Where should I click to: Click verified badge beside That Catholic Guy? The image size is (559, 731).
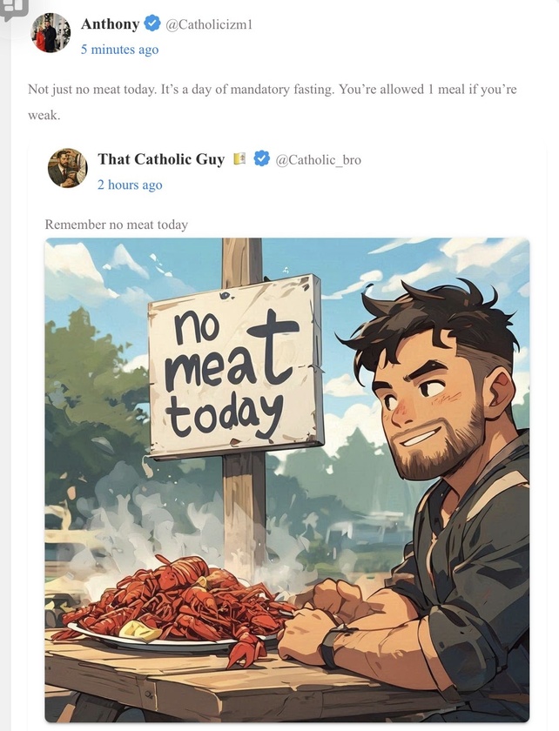coord(261,159)
